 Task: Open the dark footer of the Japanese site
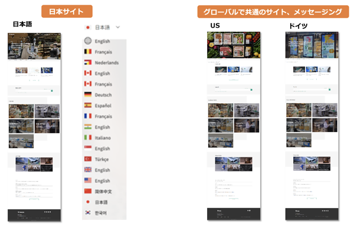point(34,215)
